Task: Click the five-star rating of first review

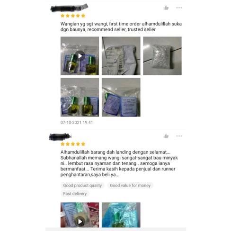Action: (73, 16)
